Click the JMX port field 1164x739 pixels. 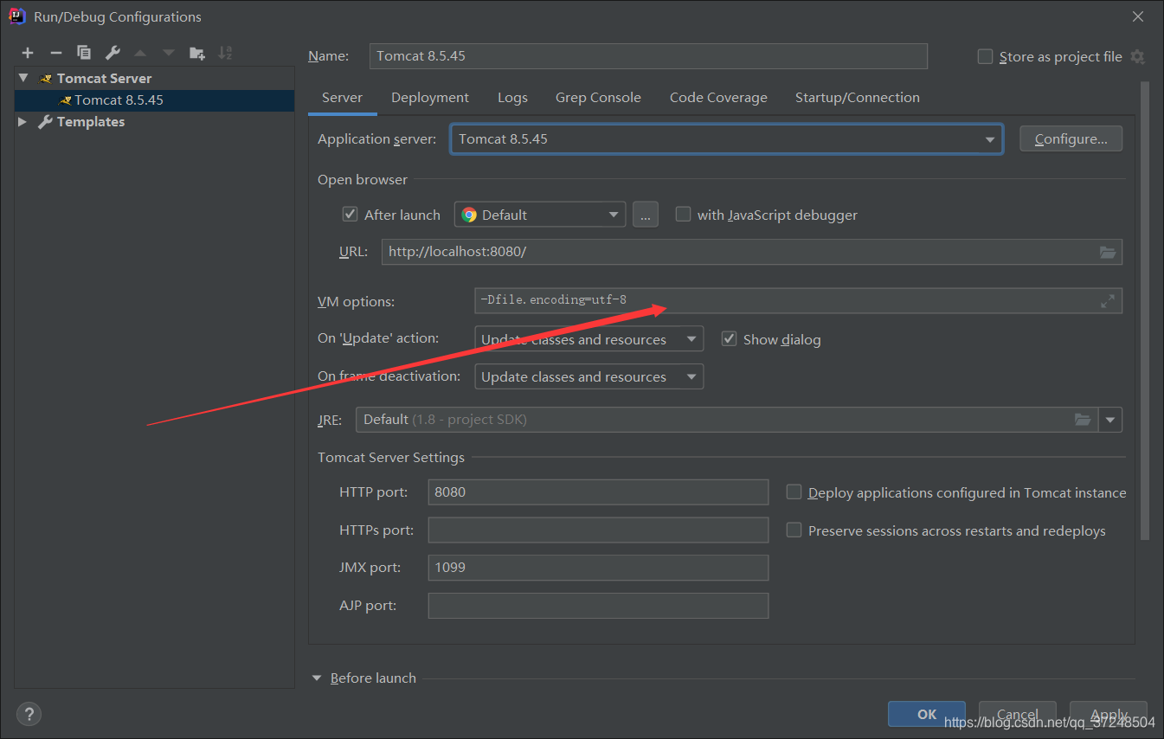coord(598,568)
